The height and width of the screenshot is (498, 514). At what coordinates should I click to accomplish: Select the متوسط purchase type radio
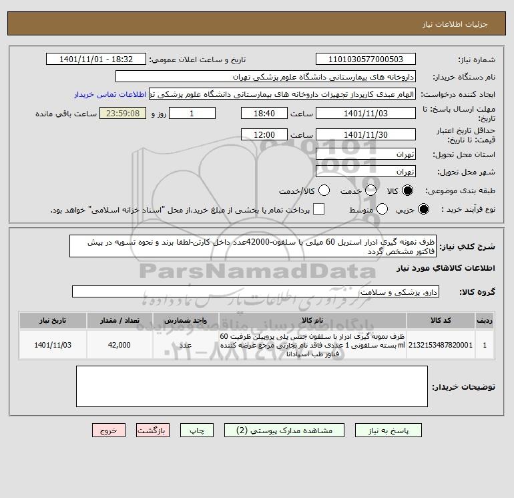tap(382, 209)
